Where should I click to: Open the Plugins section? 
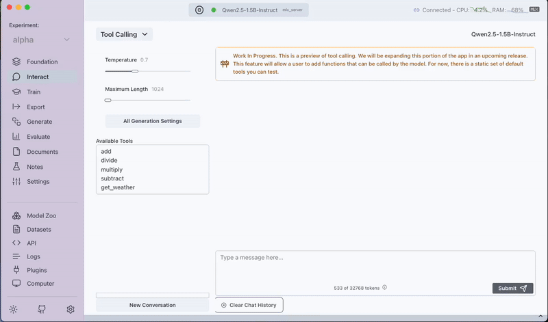[36, 270]
